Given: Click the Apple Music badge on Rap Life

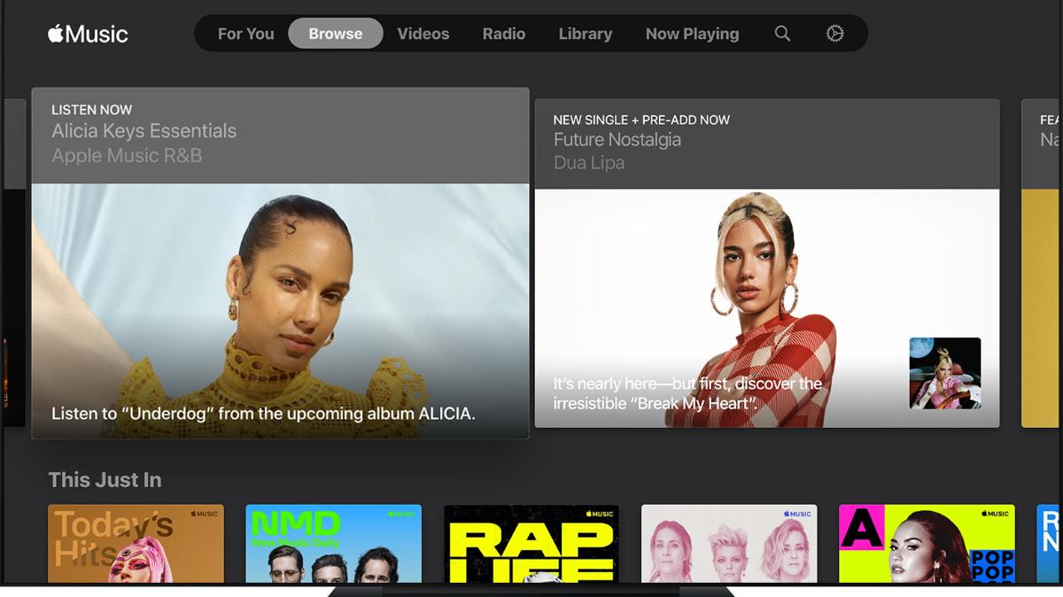Looking at the screenshot, I should coord(599,513).
